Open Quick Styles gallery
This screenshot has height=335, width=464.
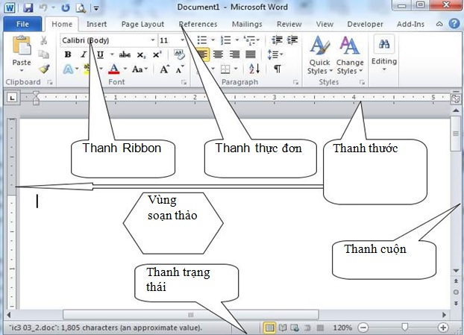click(x=319, y=54)
